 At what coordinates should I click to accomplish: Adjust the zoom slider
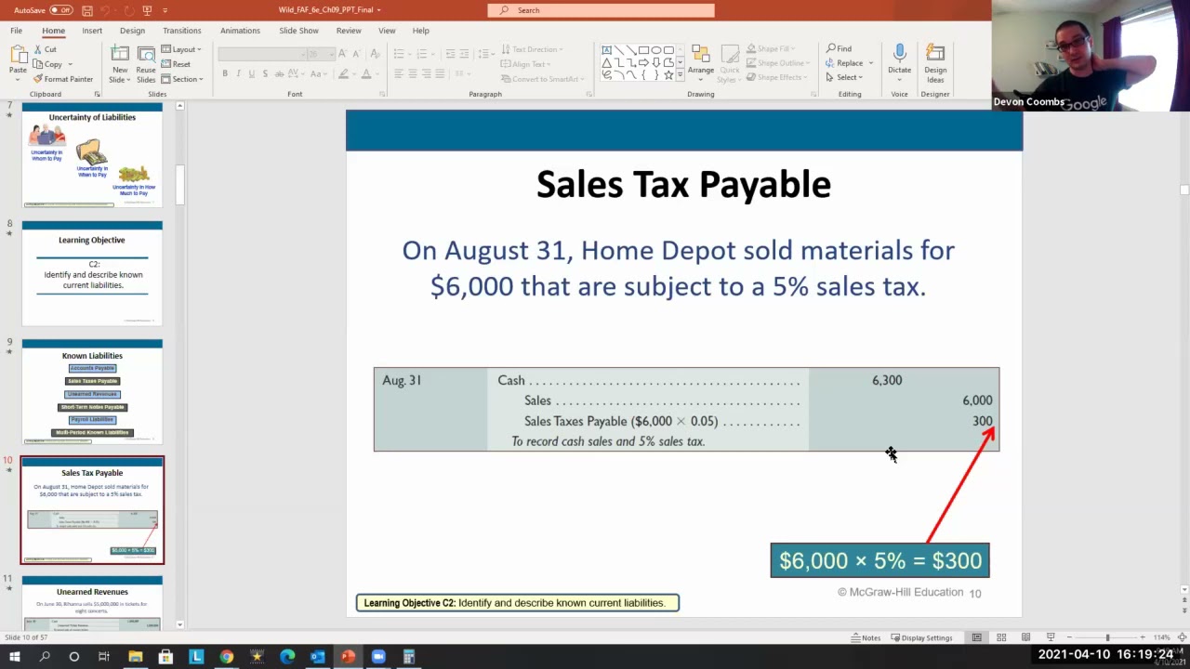[1107, 637]
